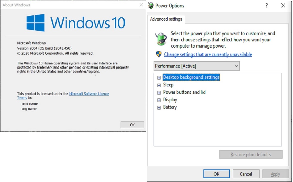Select the Battery tree item

click(170, 107)
